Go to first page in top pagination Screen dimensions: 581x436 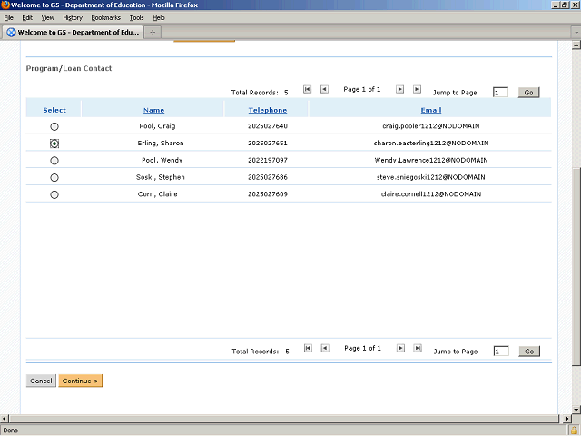tap(307, 90)
